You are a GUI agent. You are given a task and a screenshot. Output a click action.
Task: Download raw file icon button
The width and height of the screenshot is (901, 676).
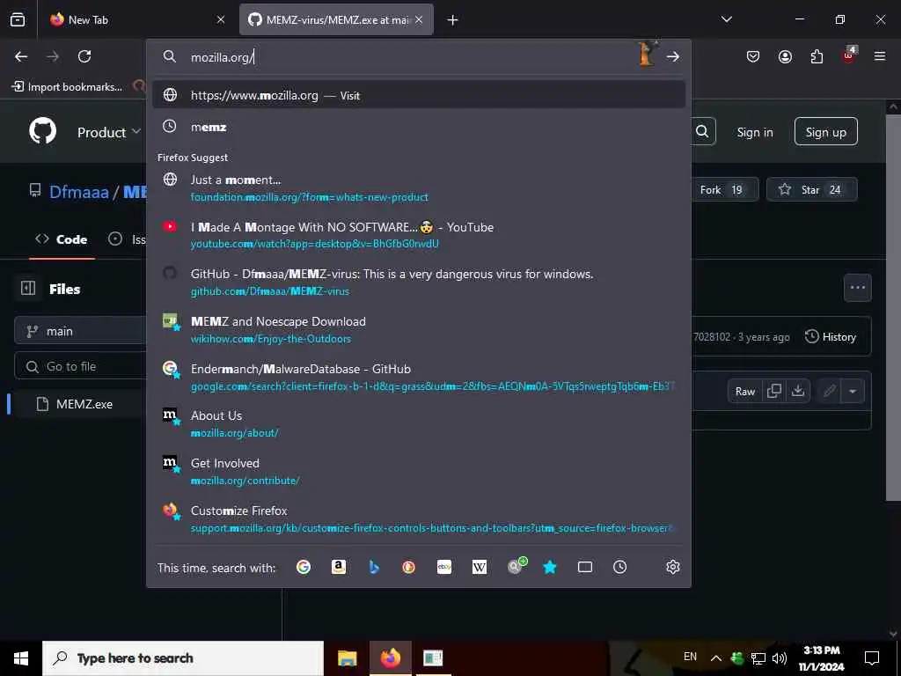click(797, 391)
